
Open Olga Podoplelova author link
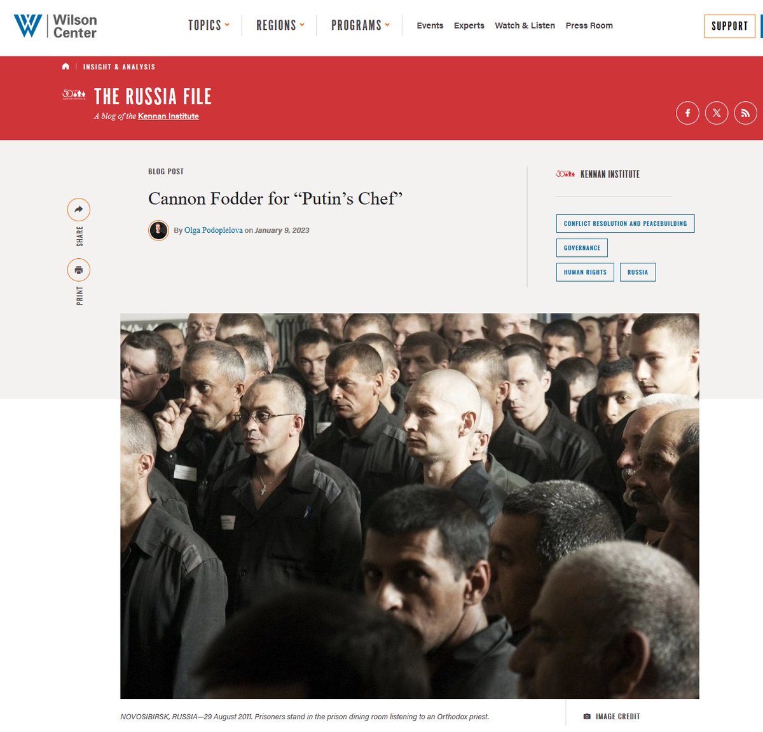tap(214, 230)
